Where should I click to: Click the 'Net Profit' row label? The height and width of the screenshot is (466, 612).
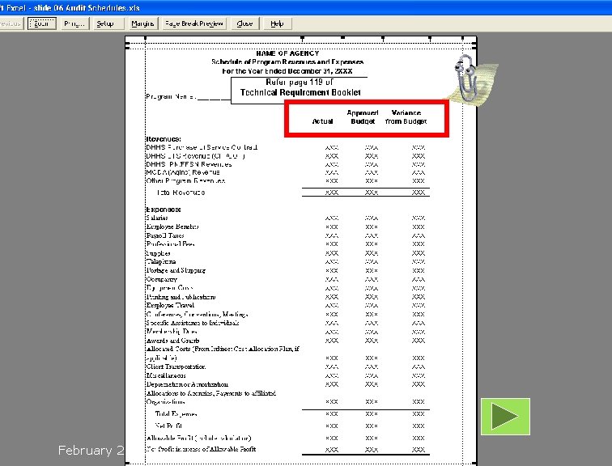tap(168, 426)
